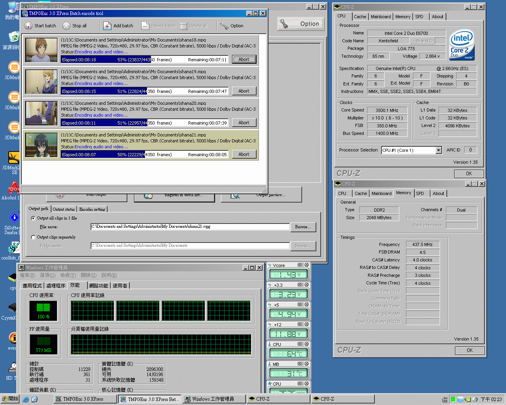Abort the shana21.mpg encoding job
The image size is (506, 405).
tap(244, 154)
